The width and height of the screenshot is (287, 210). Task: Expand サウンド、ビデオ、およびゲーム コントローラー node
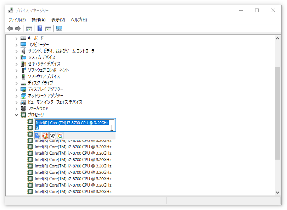tap(16, 51)
